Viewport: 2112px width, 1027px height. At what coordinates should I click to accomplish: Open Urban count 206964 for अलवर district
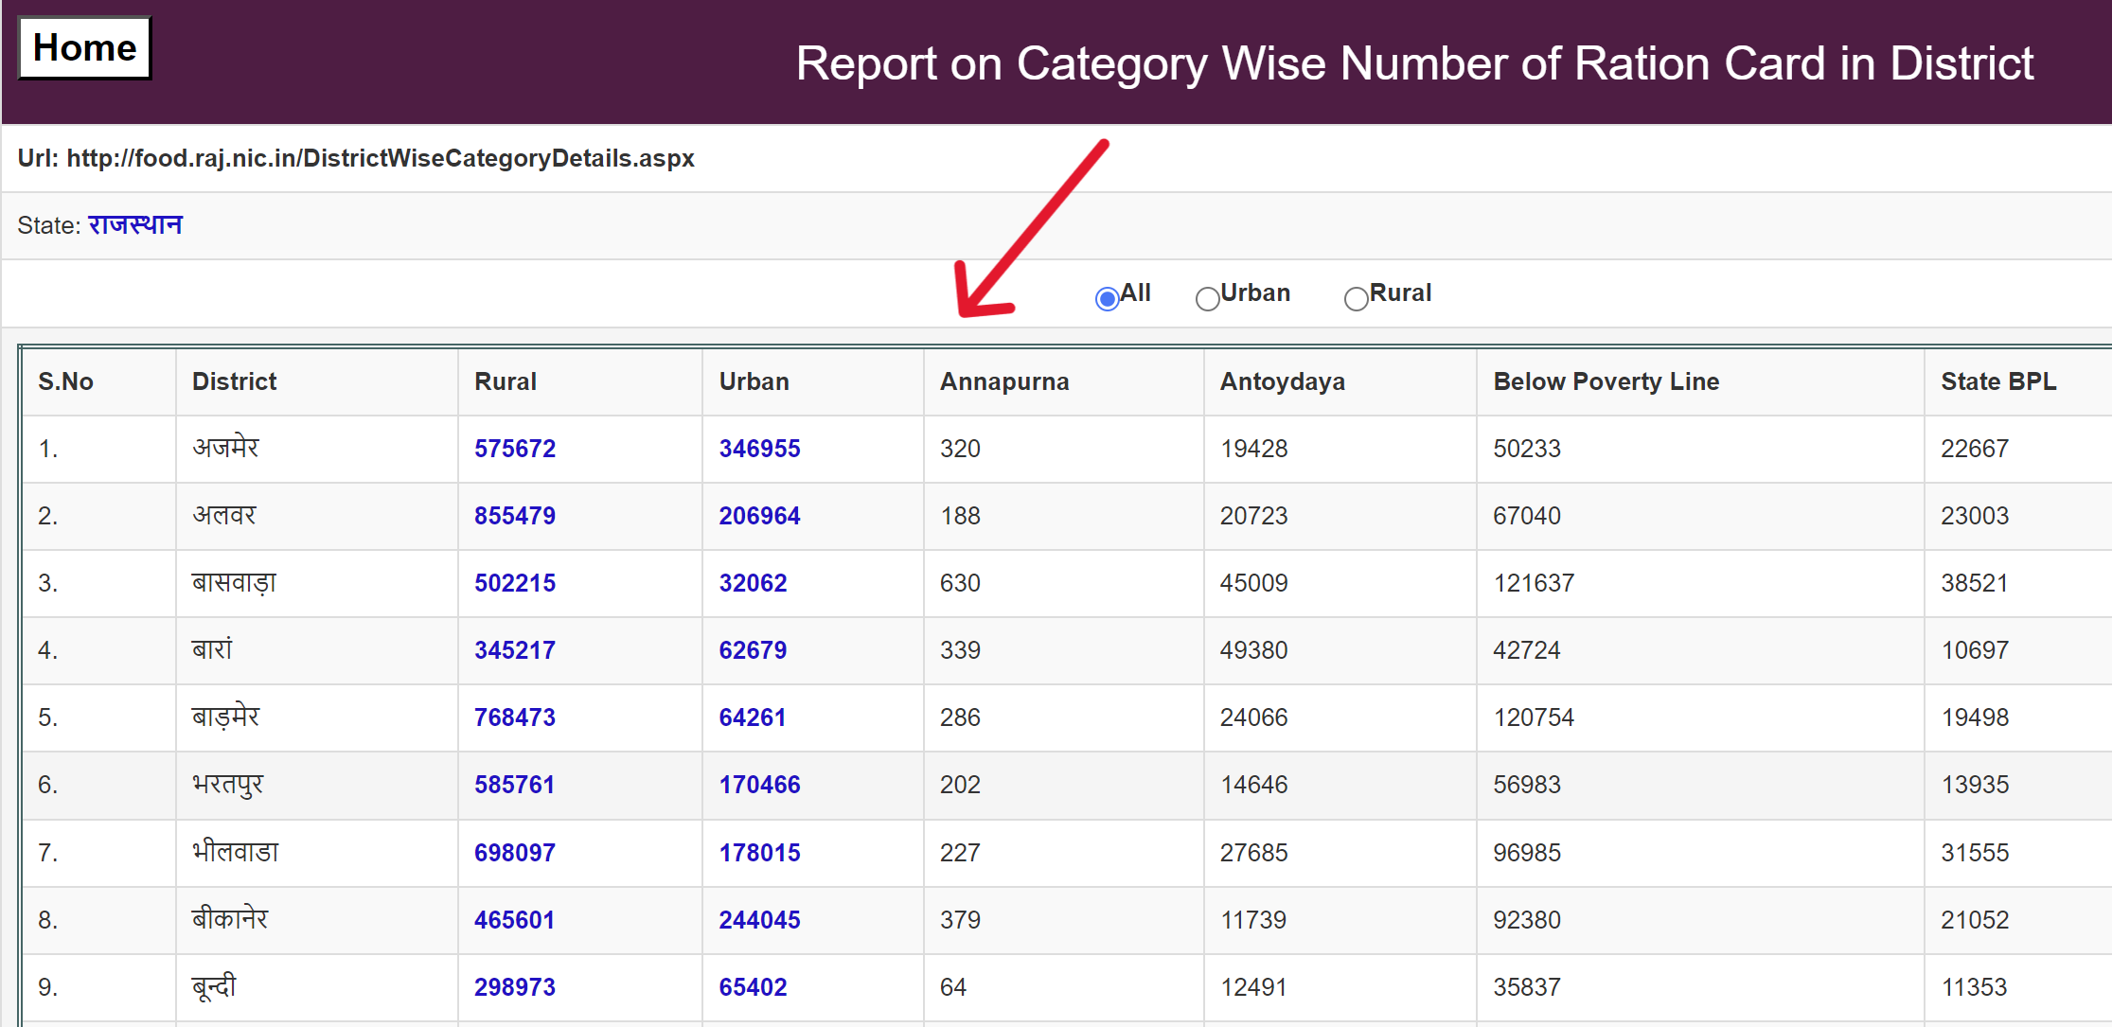pyautogui.click(x=758, y=516)
